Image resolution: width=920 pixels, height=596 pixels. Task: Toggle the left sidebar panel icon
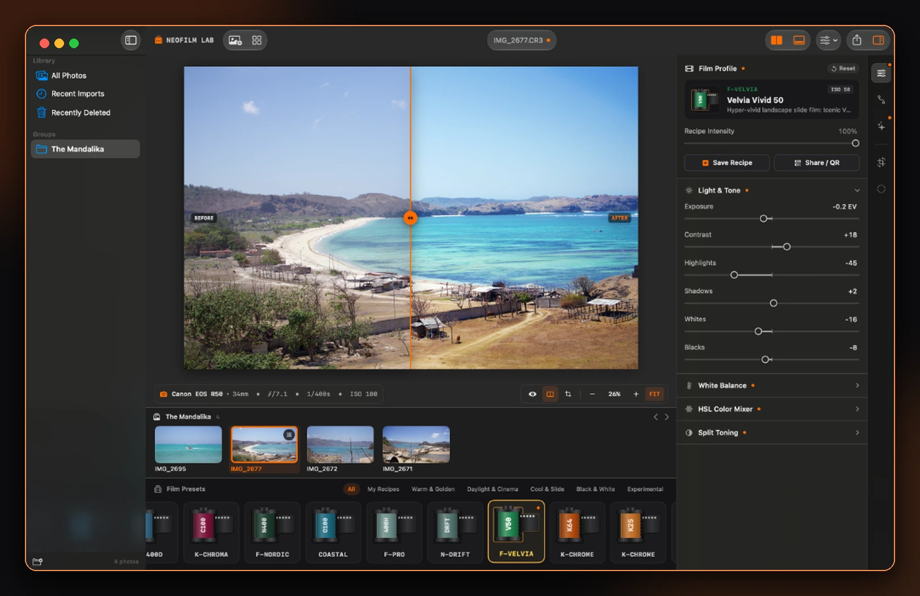tap(131, 40)
